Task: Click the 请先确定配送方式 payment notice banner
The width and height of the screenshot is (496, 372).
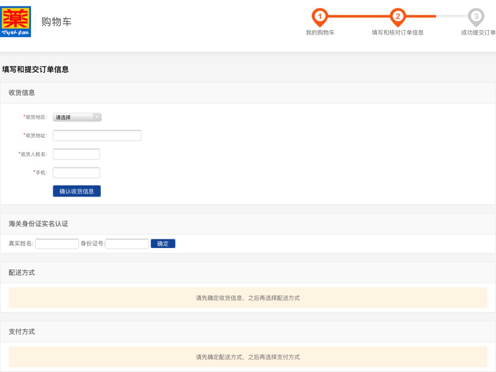Action: point(248,357)
